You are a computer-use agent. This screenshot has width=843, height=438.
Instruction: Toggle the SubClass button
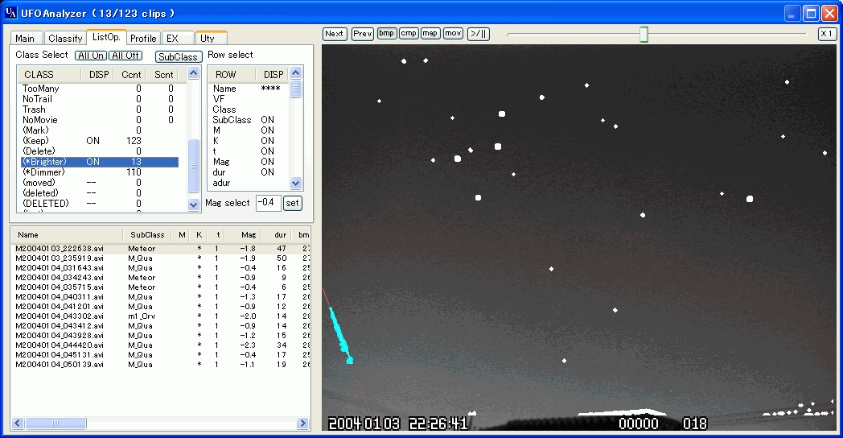(x=178, y=57)
